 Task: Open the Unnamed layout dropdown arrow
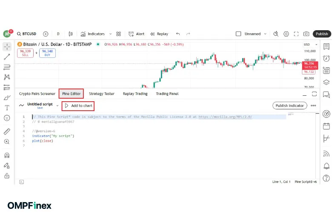tap(265, 34)
